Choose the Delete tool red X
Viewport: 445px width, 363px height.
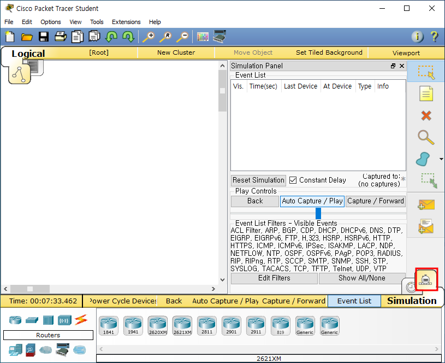[x=426, y=116]
